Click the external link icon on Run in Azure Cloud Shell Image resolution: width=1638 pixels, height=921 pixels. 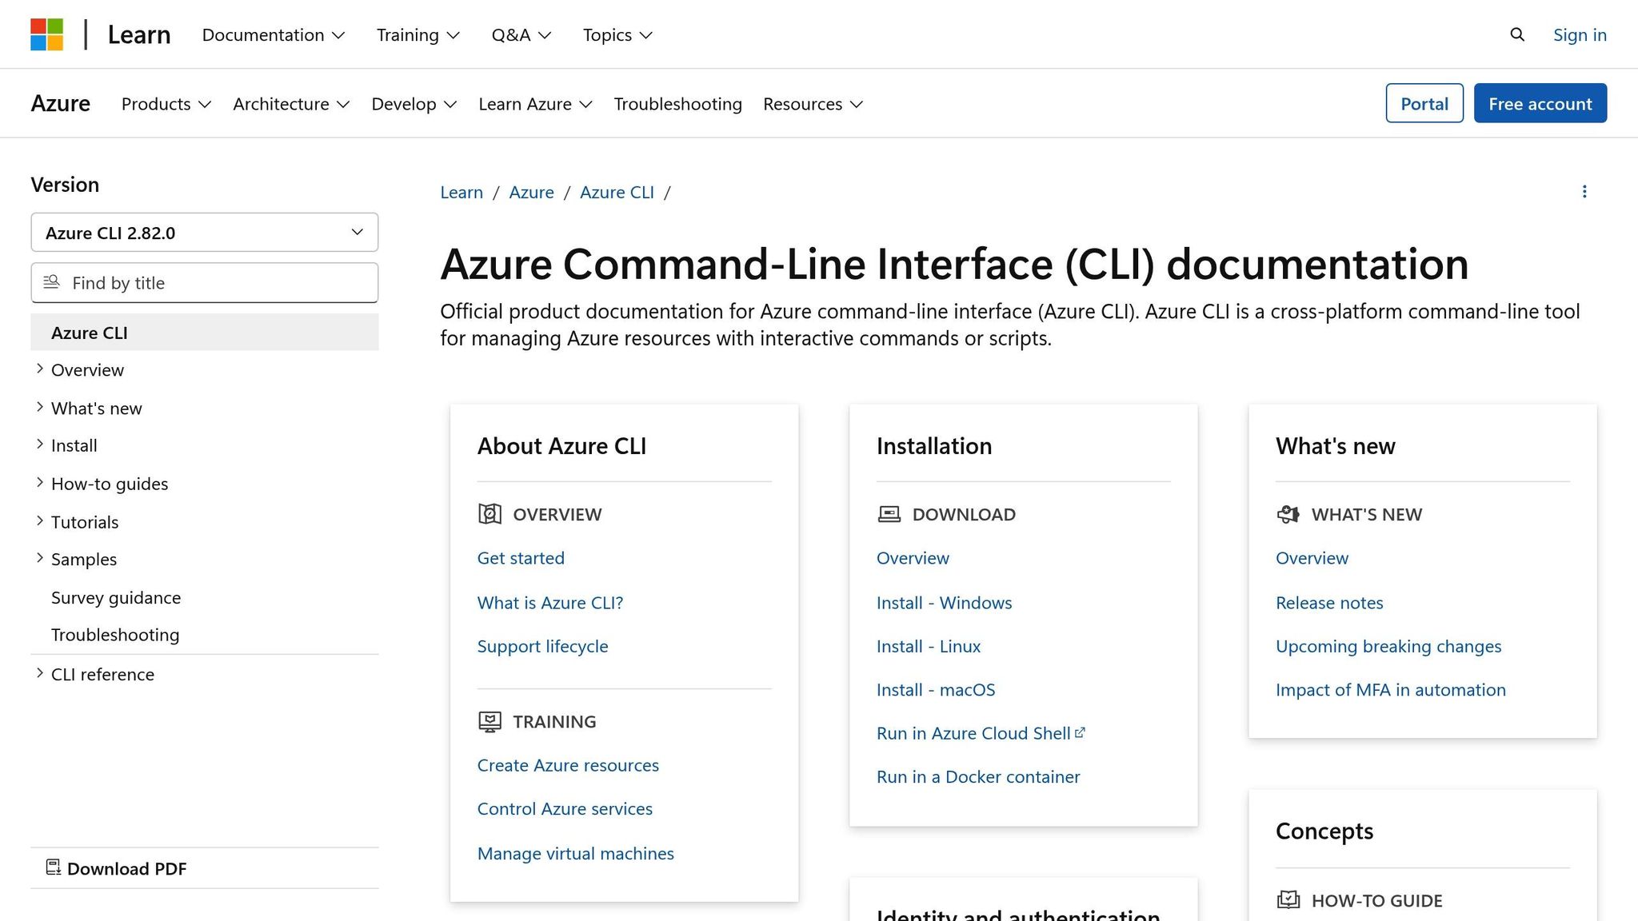(1081, 731)
